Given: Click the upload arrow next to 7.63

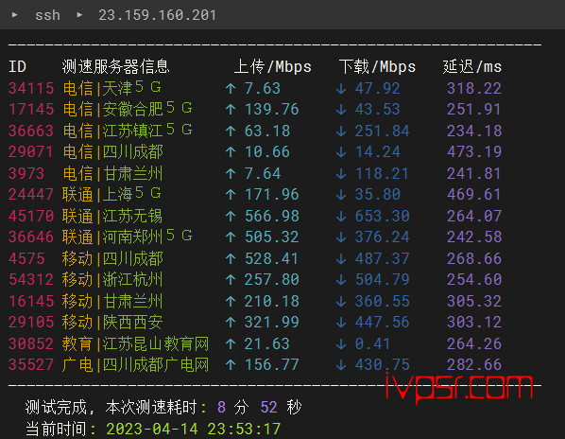Looking at the screenshot, I should pyautogui.click(x=231, y=88).
